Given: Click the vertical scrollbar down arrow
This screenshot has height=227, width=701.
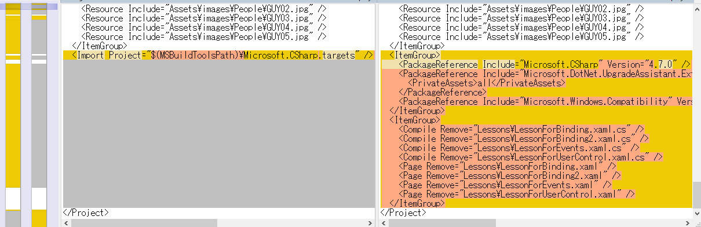Looking at the screenshot, I should pos(696,213).
